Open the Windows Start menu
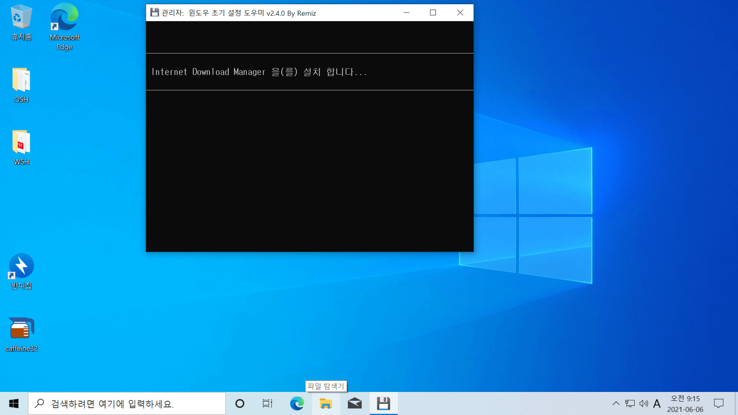 tap(14, 403)
